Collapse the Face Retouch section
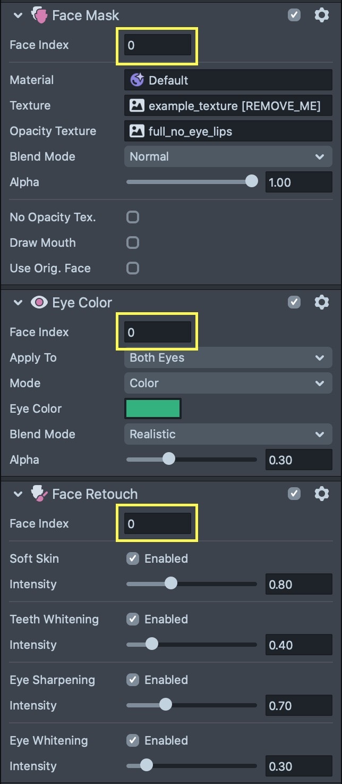342x784 pixels. point(18,494)
